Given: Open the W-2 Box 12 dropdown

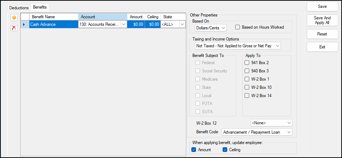Looking at the screenshot, I should pos(271,123).
